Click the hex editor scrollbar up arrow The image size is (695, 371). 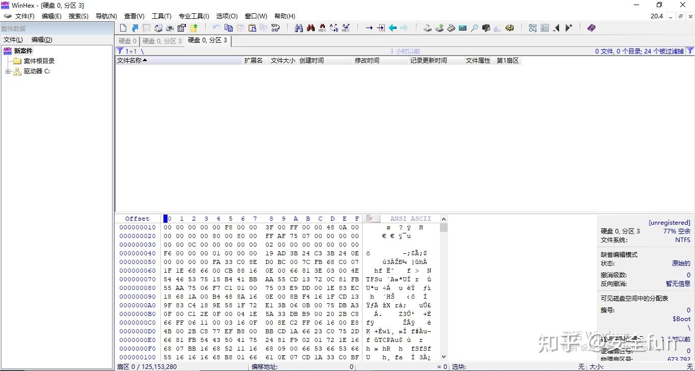click(x=443, y=219)
